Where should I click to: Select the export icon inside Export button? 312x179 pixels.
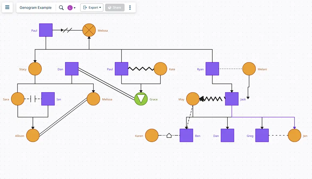tap(85, 8)
